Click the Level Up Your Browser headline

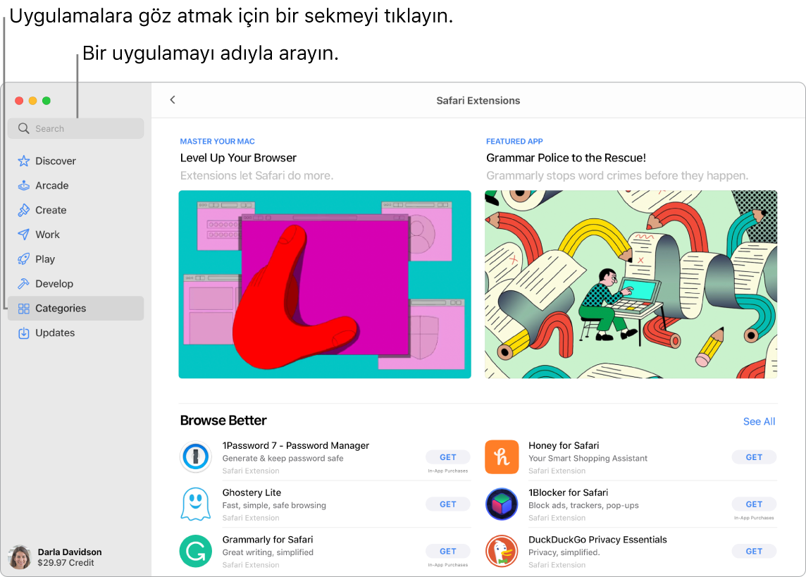click(239, 158)
